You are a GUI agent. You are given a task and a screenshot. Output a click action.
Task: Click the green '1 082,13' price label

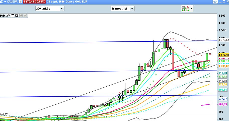click(223, 61)
